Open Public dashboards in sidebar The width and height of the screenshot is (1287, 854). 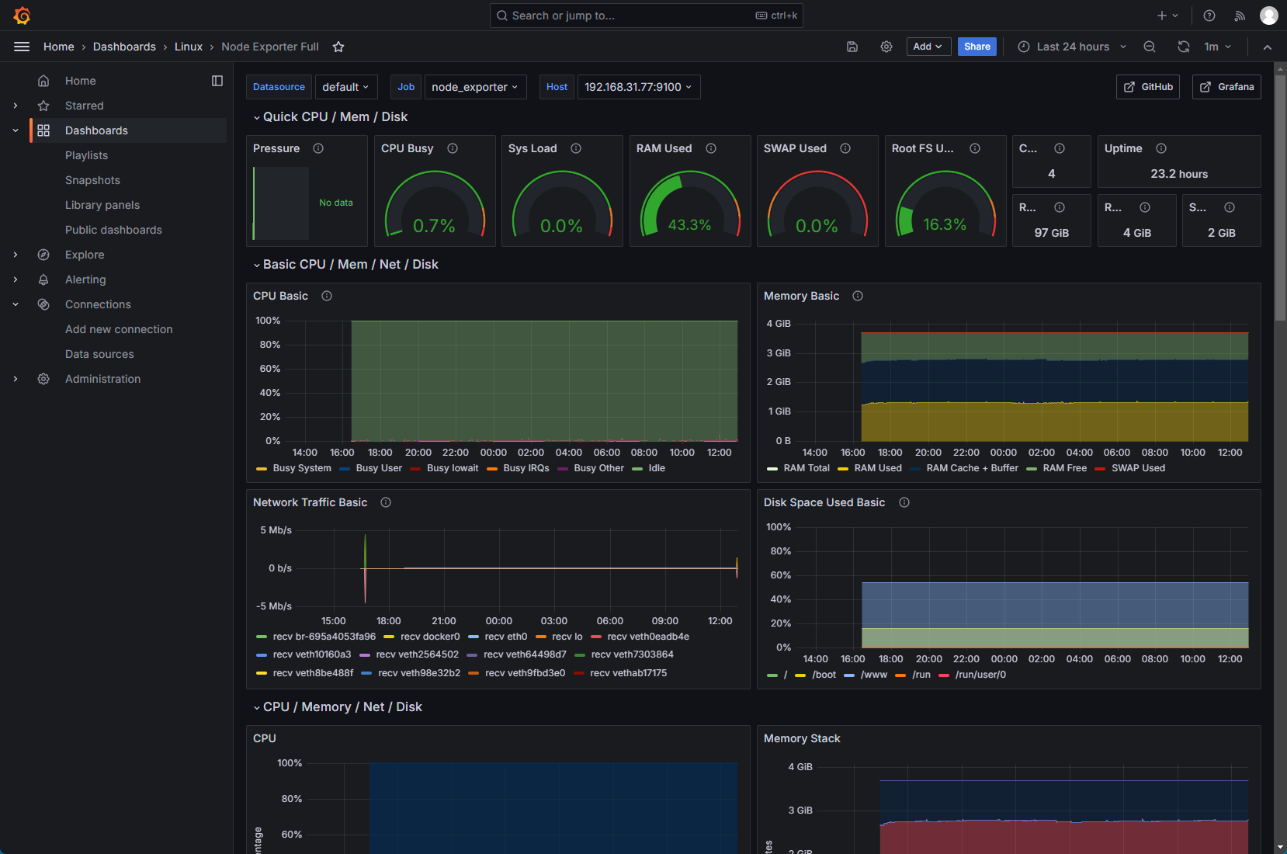tap(113, 230)
